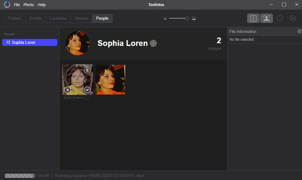Open the second photo with orange top
Screen dimensions: 302x180
click(110, 80)
